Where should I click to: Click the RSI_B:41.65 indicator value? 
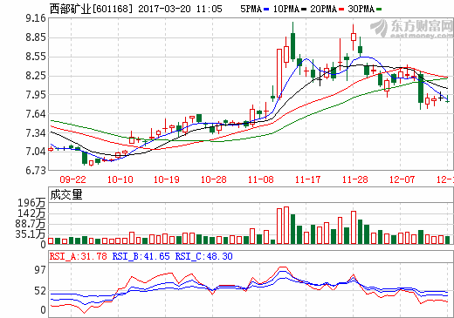141,256
